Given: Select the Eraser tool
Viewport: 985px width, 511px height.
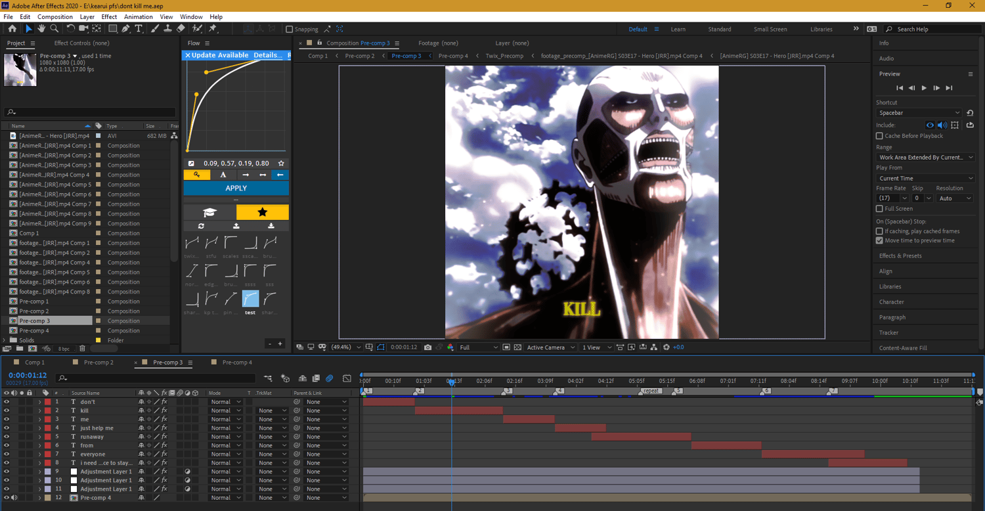Looking at the screenshot, I should [x=181, y=29].
